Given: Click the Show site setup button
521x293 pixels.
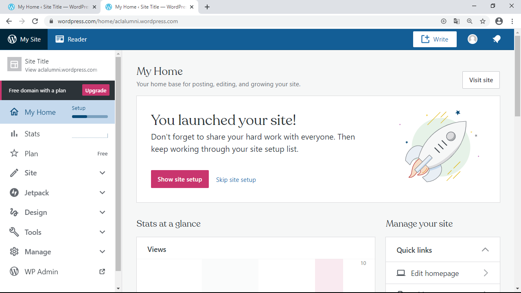Looking at the screenshot, I should [x=180, y=179].
